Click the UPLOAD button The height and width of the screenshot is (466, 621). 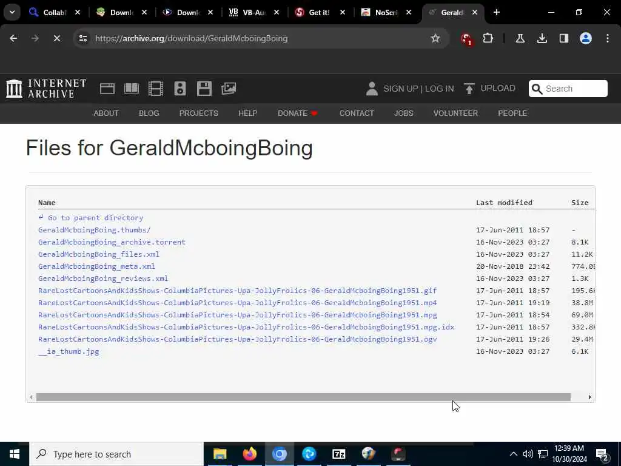489,89
